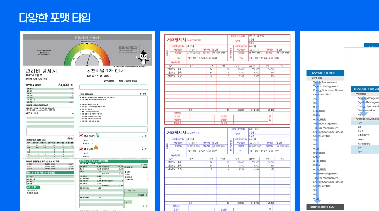Click the APTi logo above the comparison table
379x211 pixels.
click(70, 139)
